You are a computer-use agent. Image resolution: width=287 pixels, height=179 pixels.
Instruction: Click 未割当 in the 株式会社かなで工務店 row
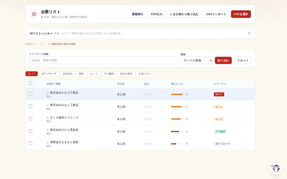click(x=148, y=95)
